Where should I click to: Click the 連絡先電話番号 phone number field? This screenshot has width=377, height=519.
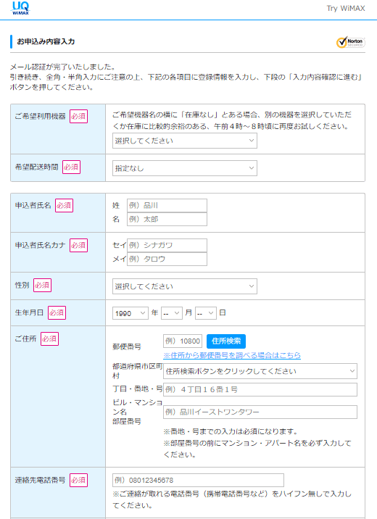198,481
